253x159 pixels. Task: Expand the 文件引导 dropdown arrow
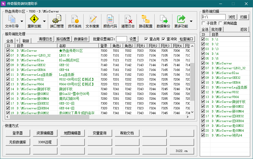click(22, 21)
